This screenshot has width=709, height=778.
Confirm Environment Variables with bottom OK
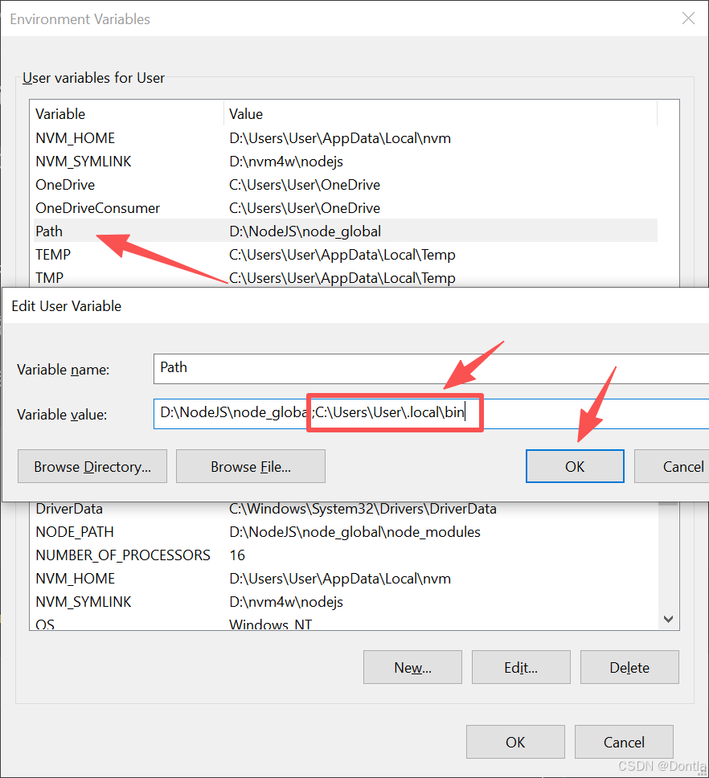pos(515,742)
